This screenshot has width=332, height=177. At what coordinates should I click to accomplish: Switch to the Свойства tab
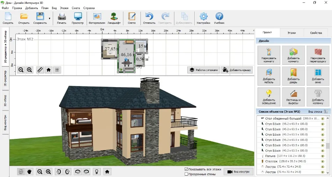click(316, 33)
